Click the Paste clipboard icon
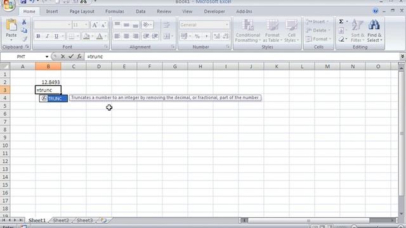This screenshot has height=228, width=406. click(x=11, y=25)
